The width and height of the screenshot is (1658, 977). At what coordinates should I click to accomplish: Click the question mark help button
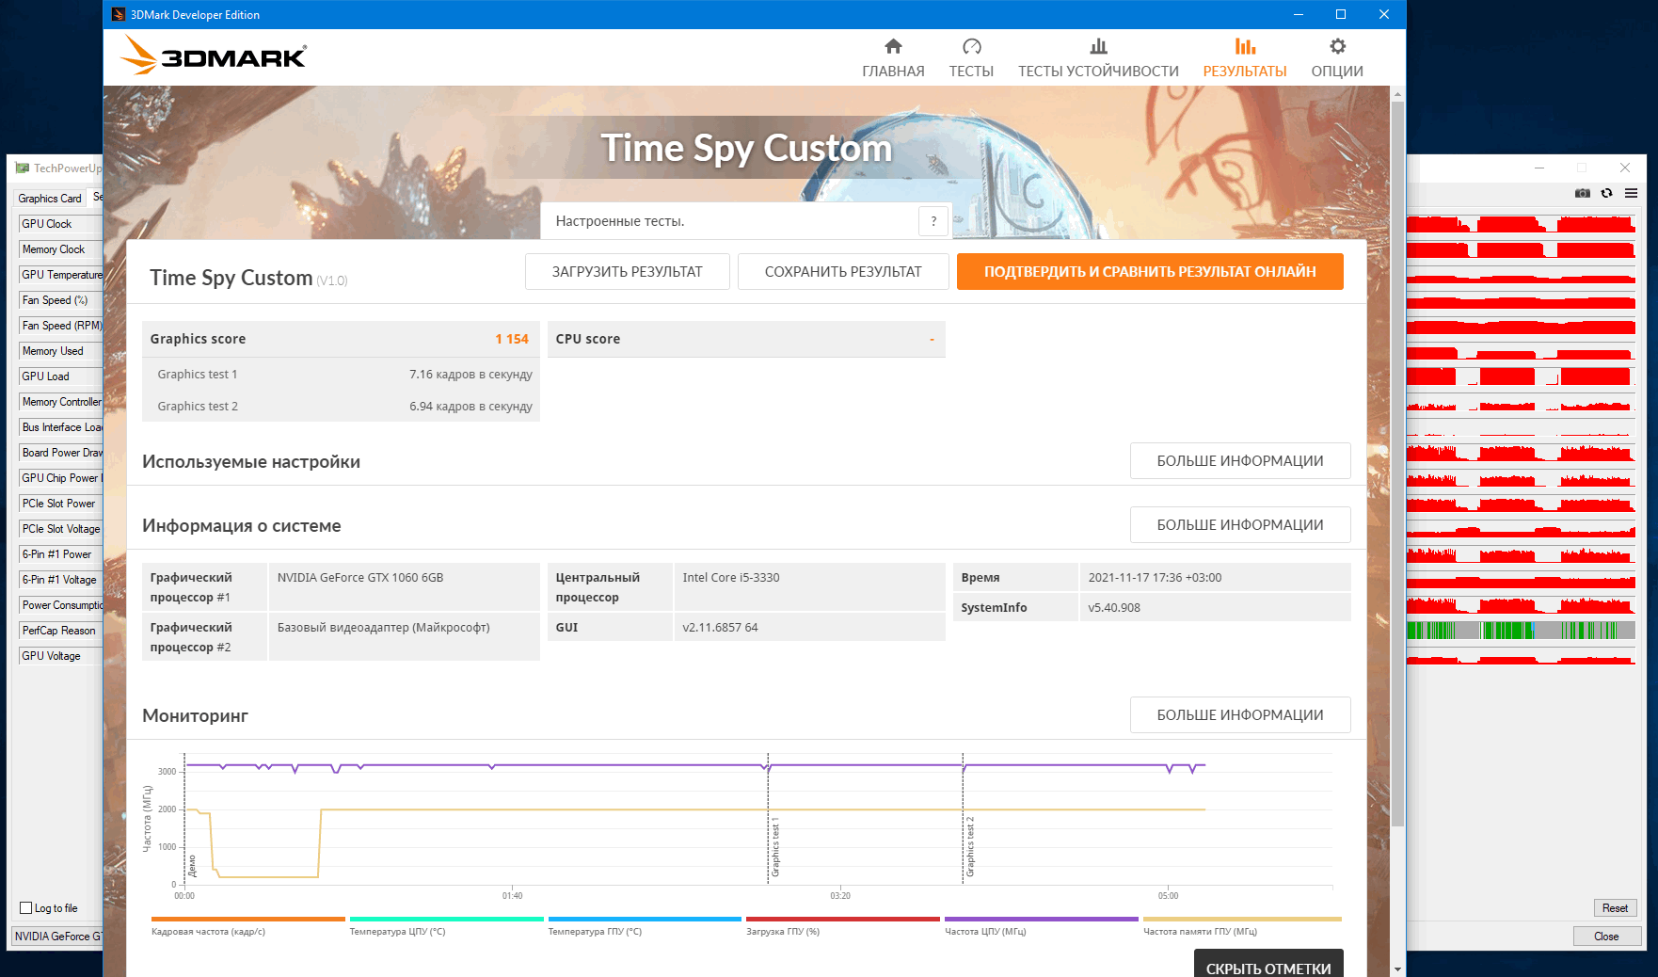pos(933,221)
